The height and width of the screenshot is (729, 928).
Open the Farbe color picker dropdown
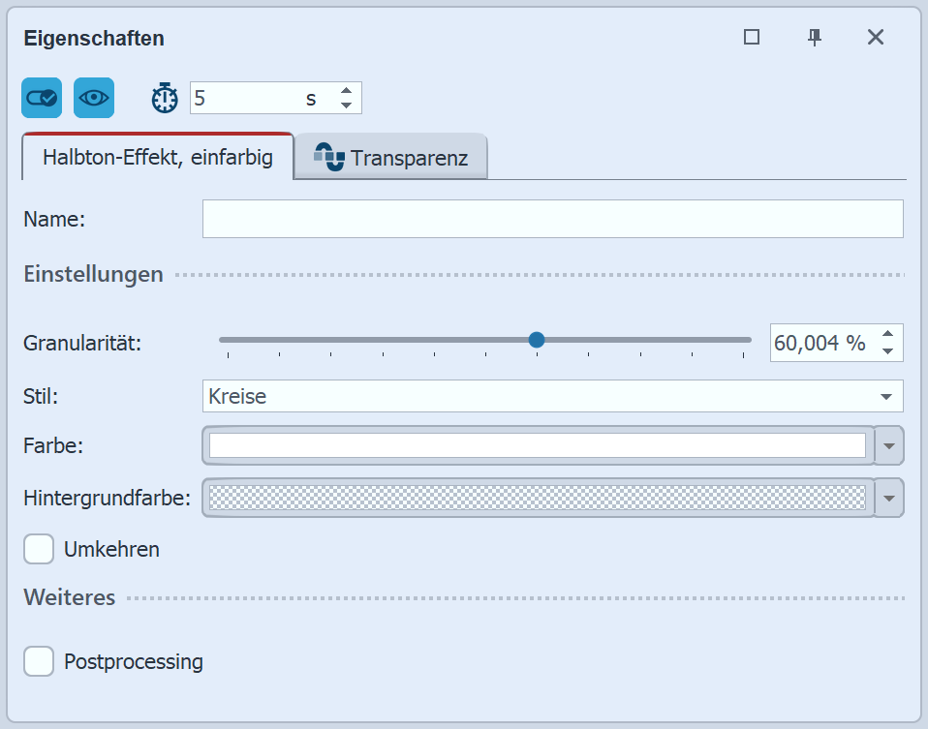pyautogui.click(x=890, y=445)
